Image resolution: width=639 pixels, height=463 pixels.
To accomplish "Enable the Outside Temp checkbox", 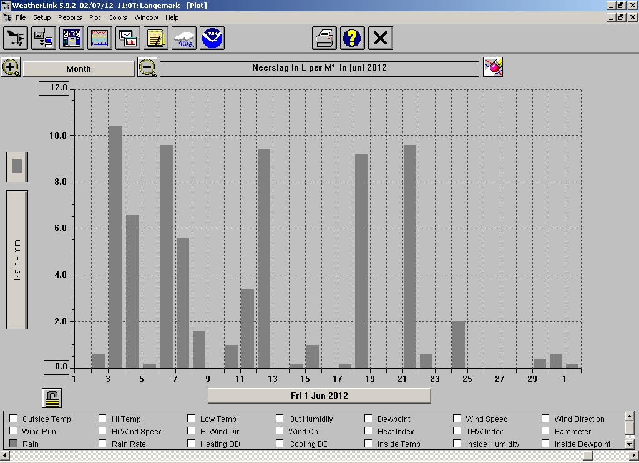I will pyautogui.click(x=14, y=419).
